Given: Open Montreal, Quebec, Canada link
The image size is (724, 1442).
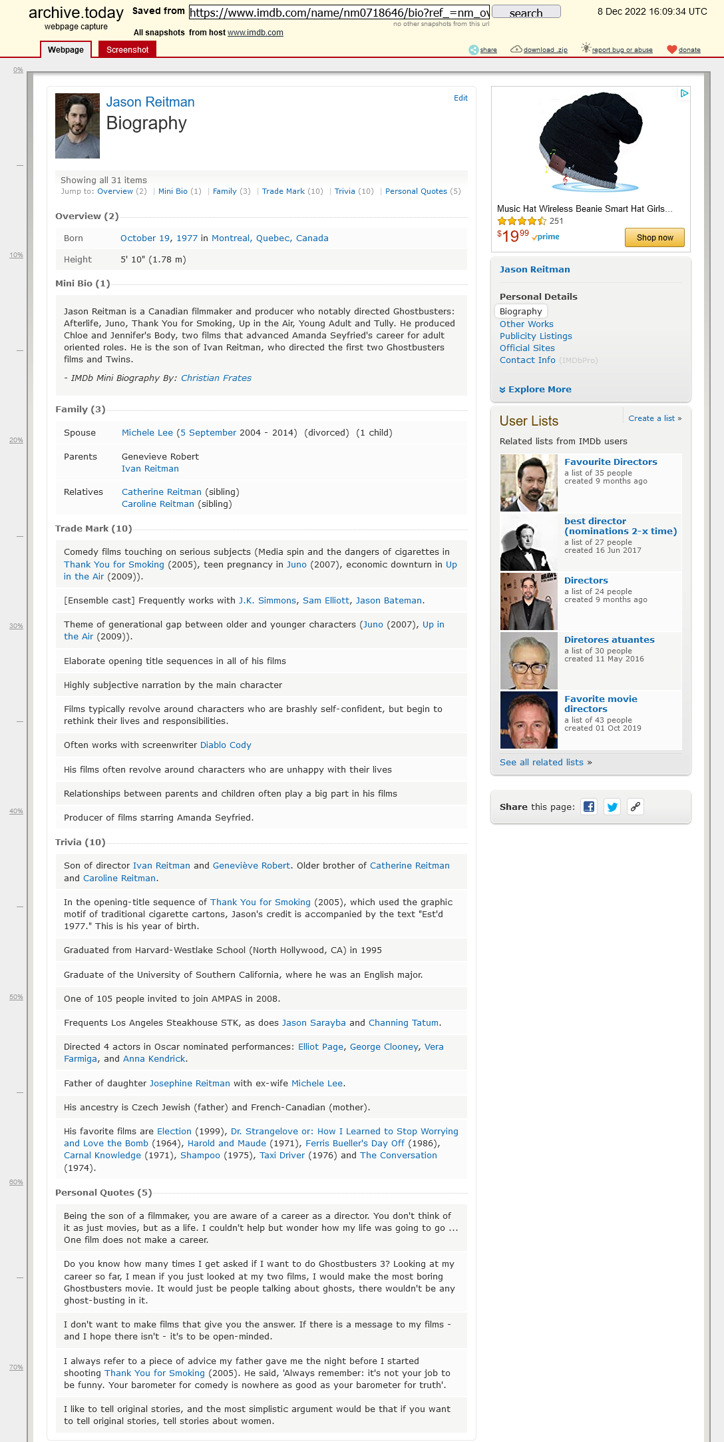Looking at the screenshot, I should tap(270, 238).
